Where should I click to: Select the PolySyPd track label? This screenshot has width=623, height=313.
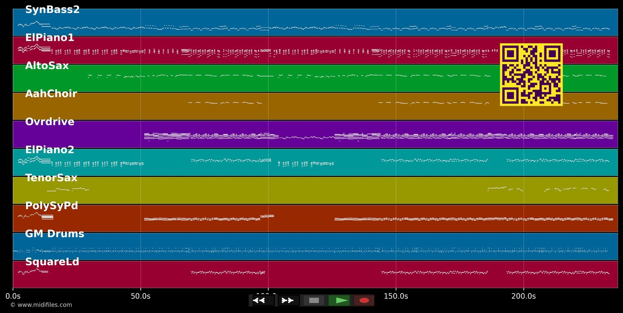52,206
